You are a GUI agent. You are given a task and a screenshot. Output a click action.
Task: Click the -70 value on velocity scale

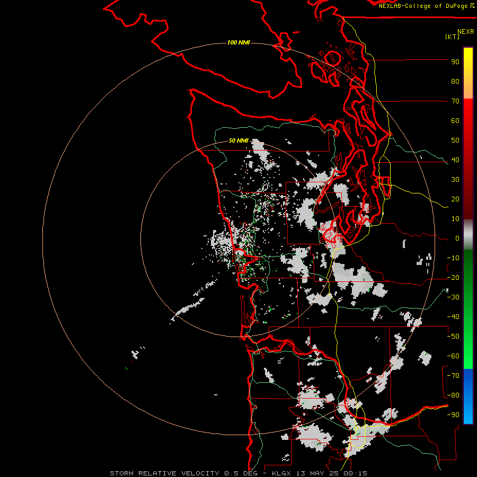tap(453, 376)
